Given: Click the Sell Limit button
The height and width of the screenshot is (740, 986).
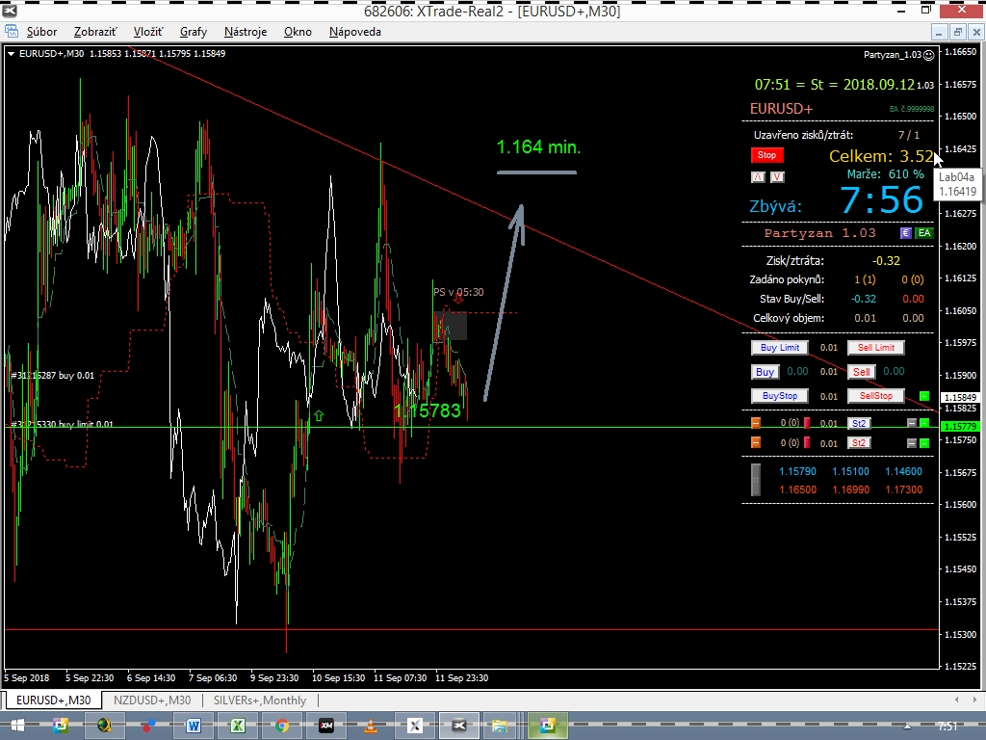Looking at the screenshot, I should pos(876,347).
